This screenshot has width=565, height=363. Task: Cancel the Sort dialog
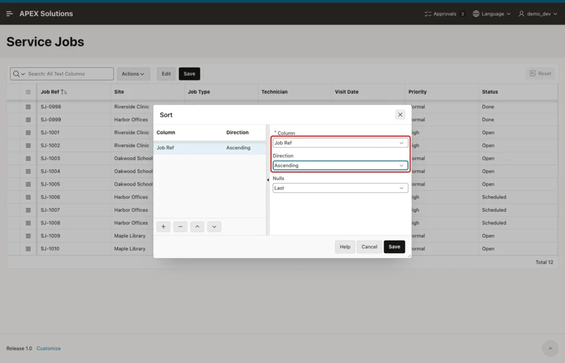click(369, 247)
